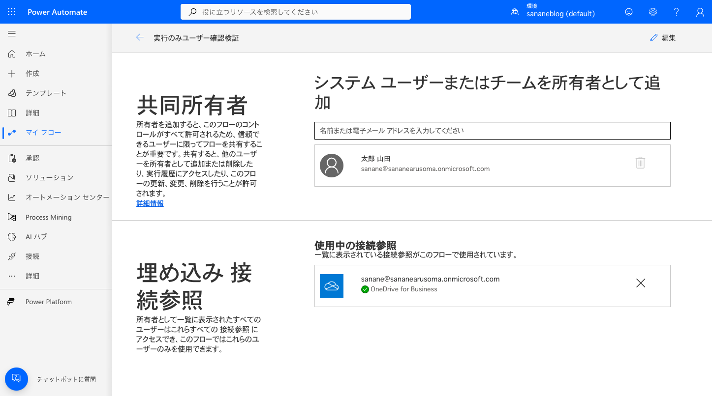The height and width of the screenshot is (396, 712).
Task: Click the search magnifier icon
Action: pos(192,12)
